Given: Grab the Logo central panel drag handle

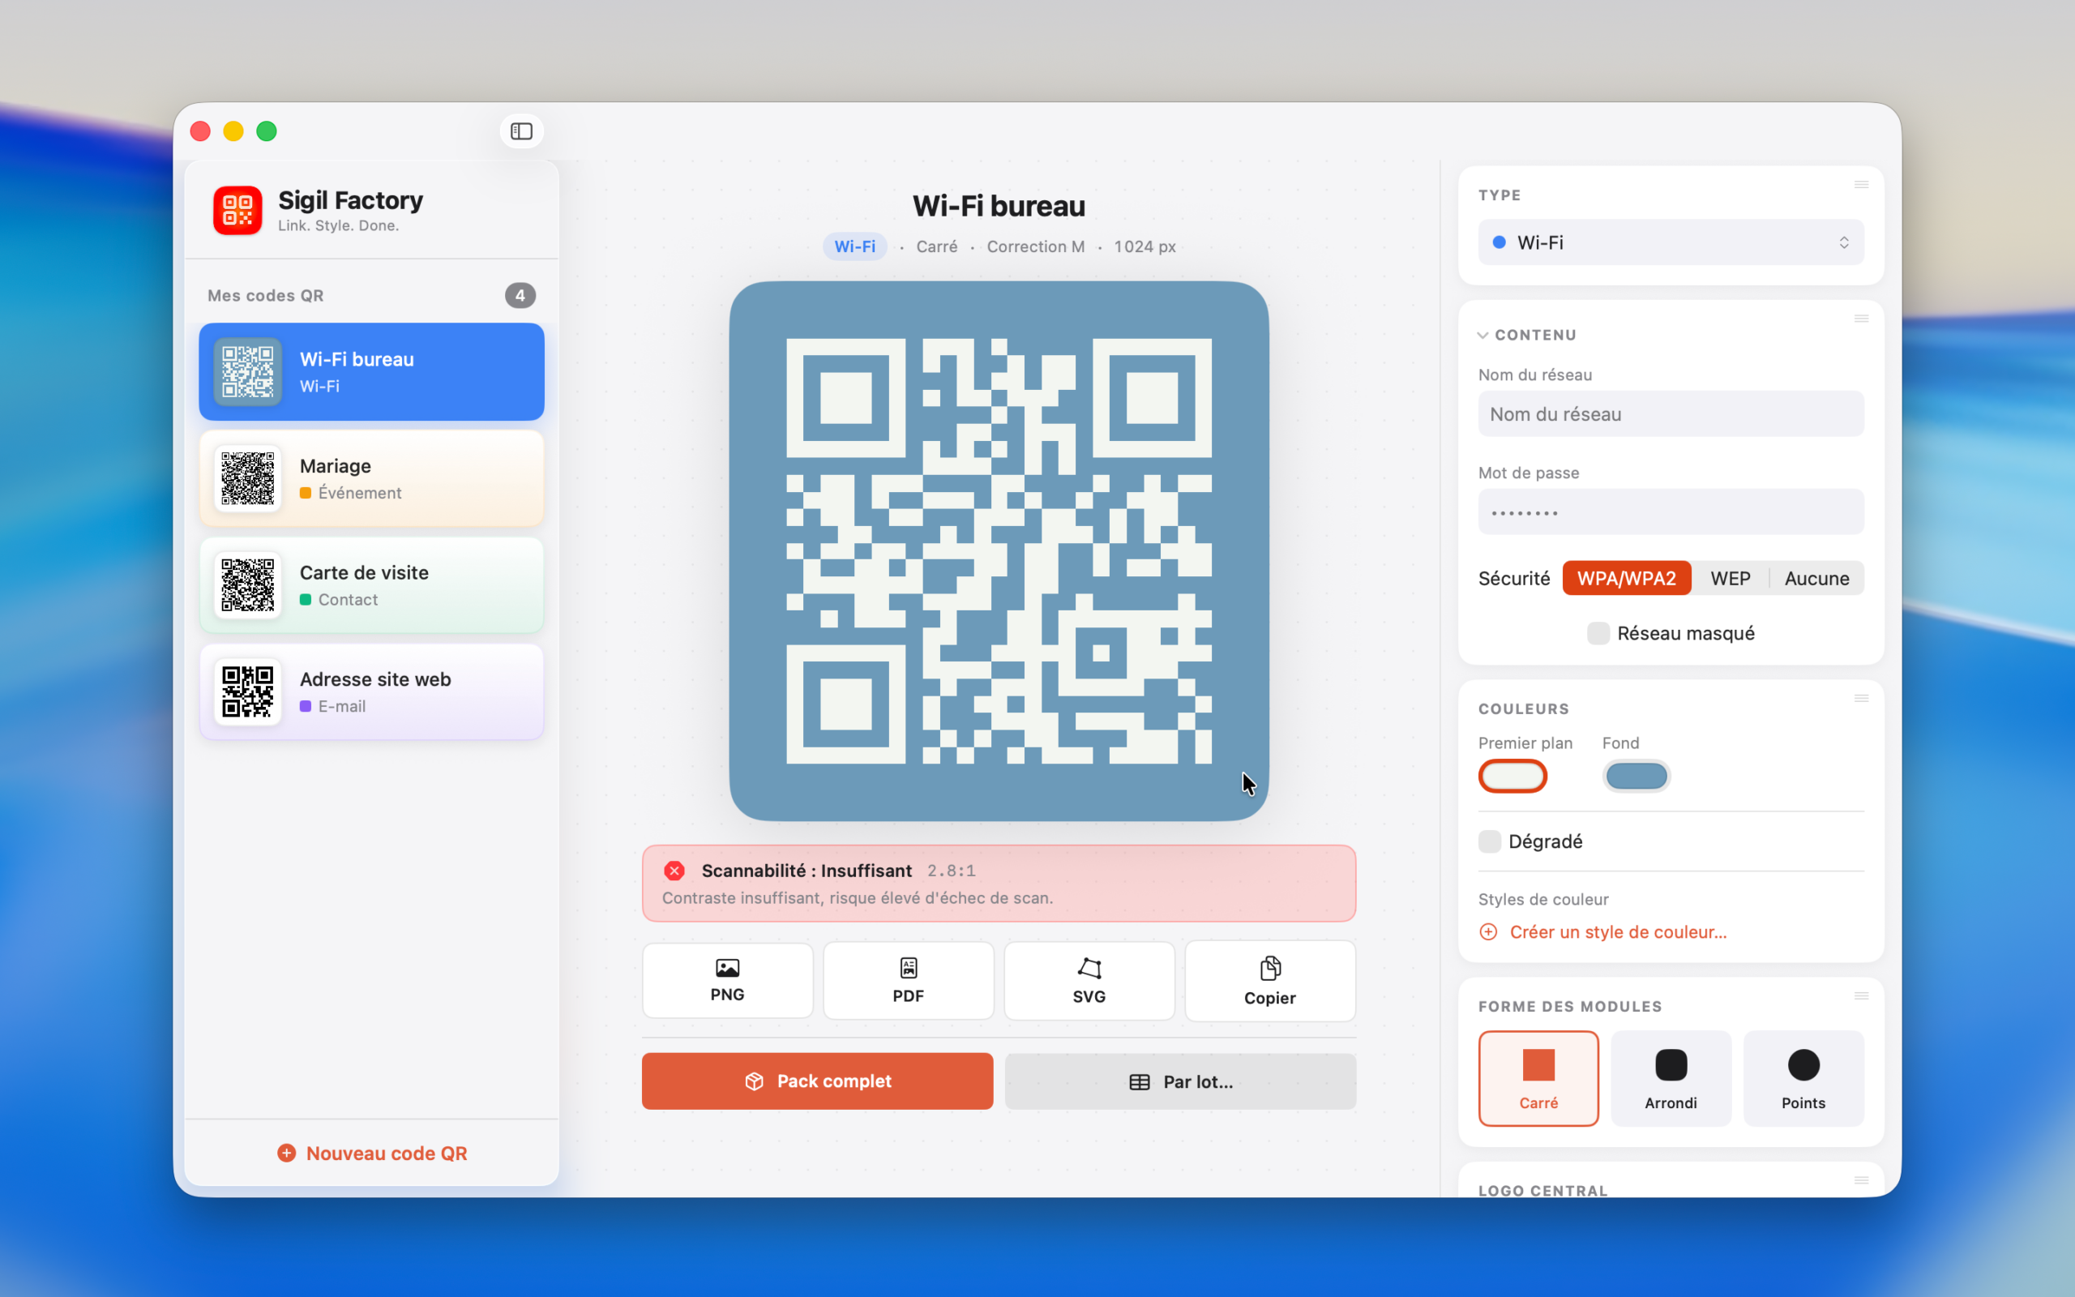Looking at the screenshot, I should (x=1861, y=1180).
